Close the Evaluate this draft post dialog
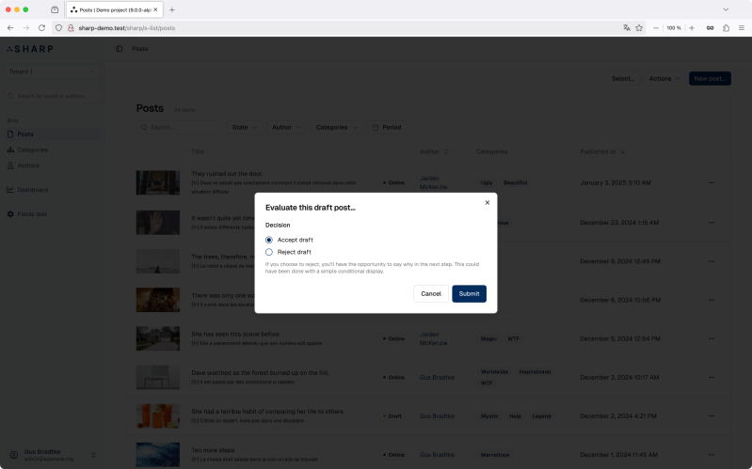Screen dimensions: 752x469 tap(488, 203)
